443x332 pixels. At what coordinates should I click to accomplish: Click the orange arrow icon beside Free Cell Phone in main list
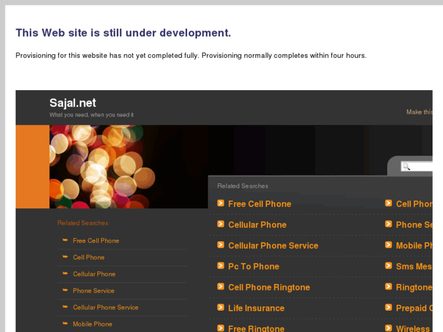pyautogui.click(x=221, y=203)
